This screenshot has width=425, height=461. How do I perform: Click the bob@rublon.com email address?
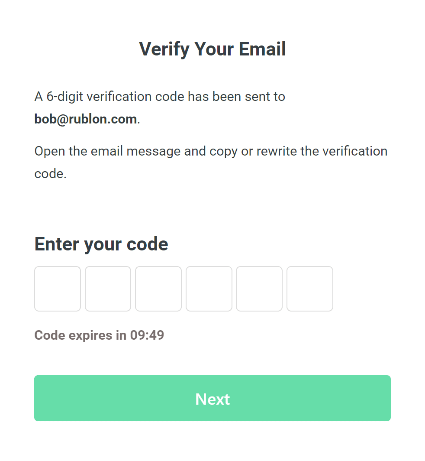click(x=86, y=119)
